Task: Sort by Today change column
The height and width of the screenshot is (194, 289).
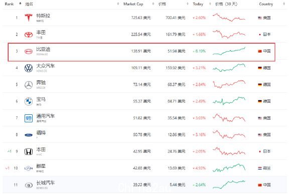Action: coord(198,4)
